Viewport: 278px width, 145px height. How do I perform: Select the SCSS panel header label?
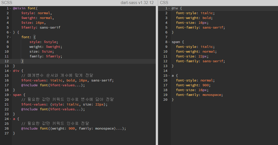pos(7,3)
